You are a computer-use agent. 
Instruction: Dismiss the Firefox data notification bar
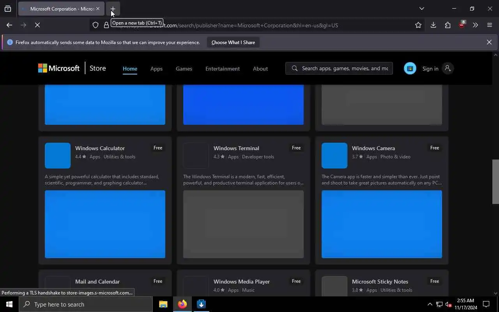click(489, 42)
